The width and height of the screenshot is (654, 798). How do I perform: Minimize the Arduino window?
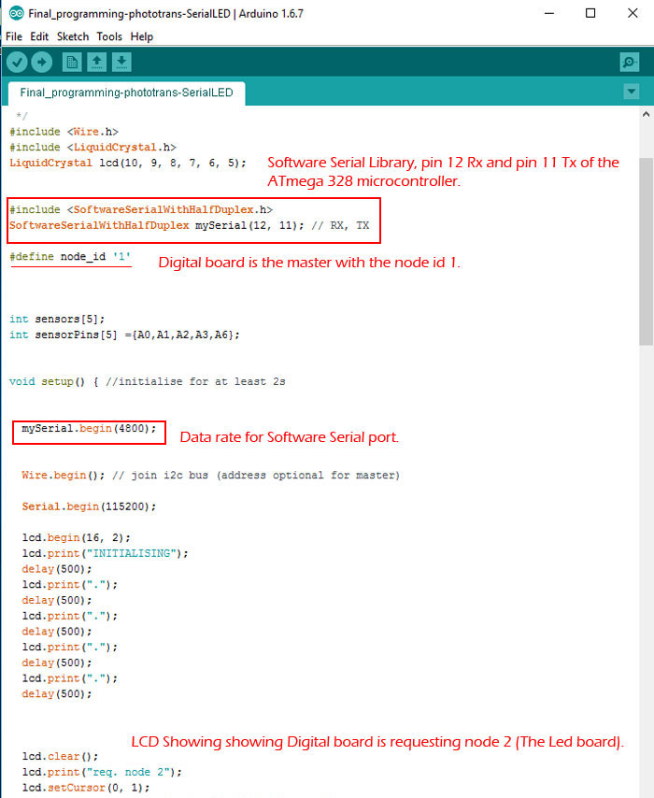click(548, 13)
